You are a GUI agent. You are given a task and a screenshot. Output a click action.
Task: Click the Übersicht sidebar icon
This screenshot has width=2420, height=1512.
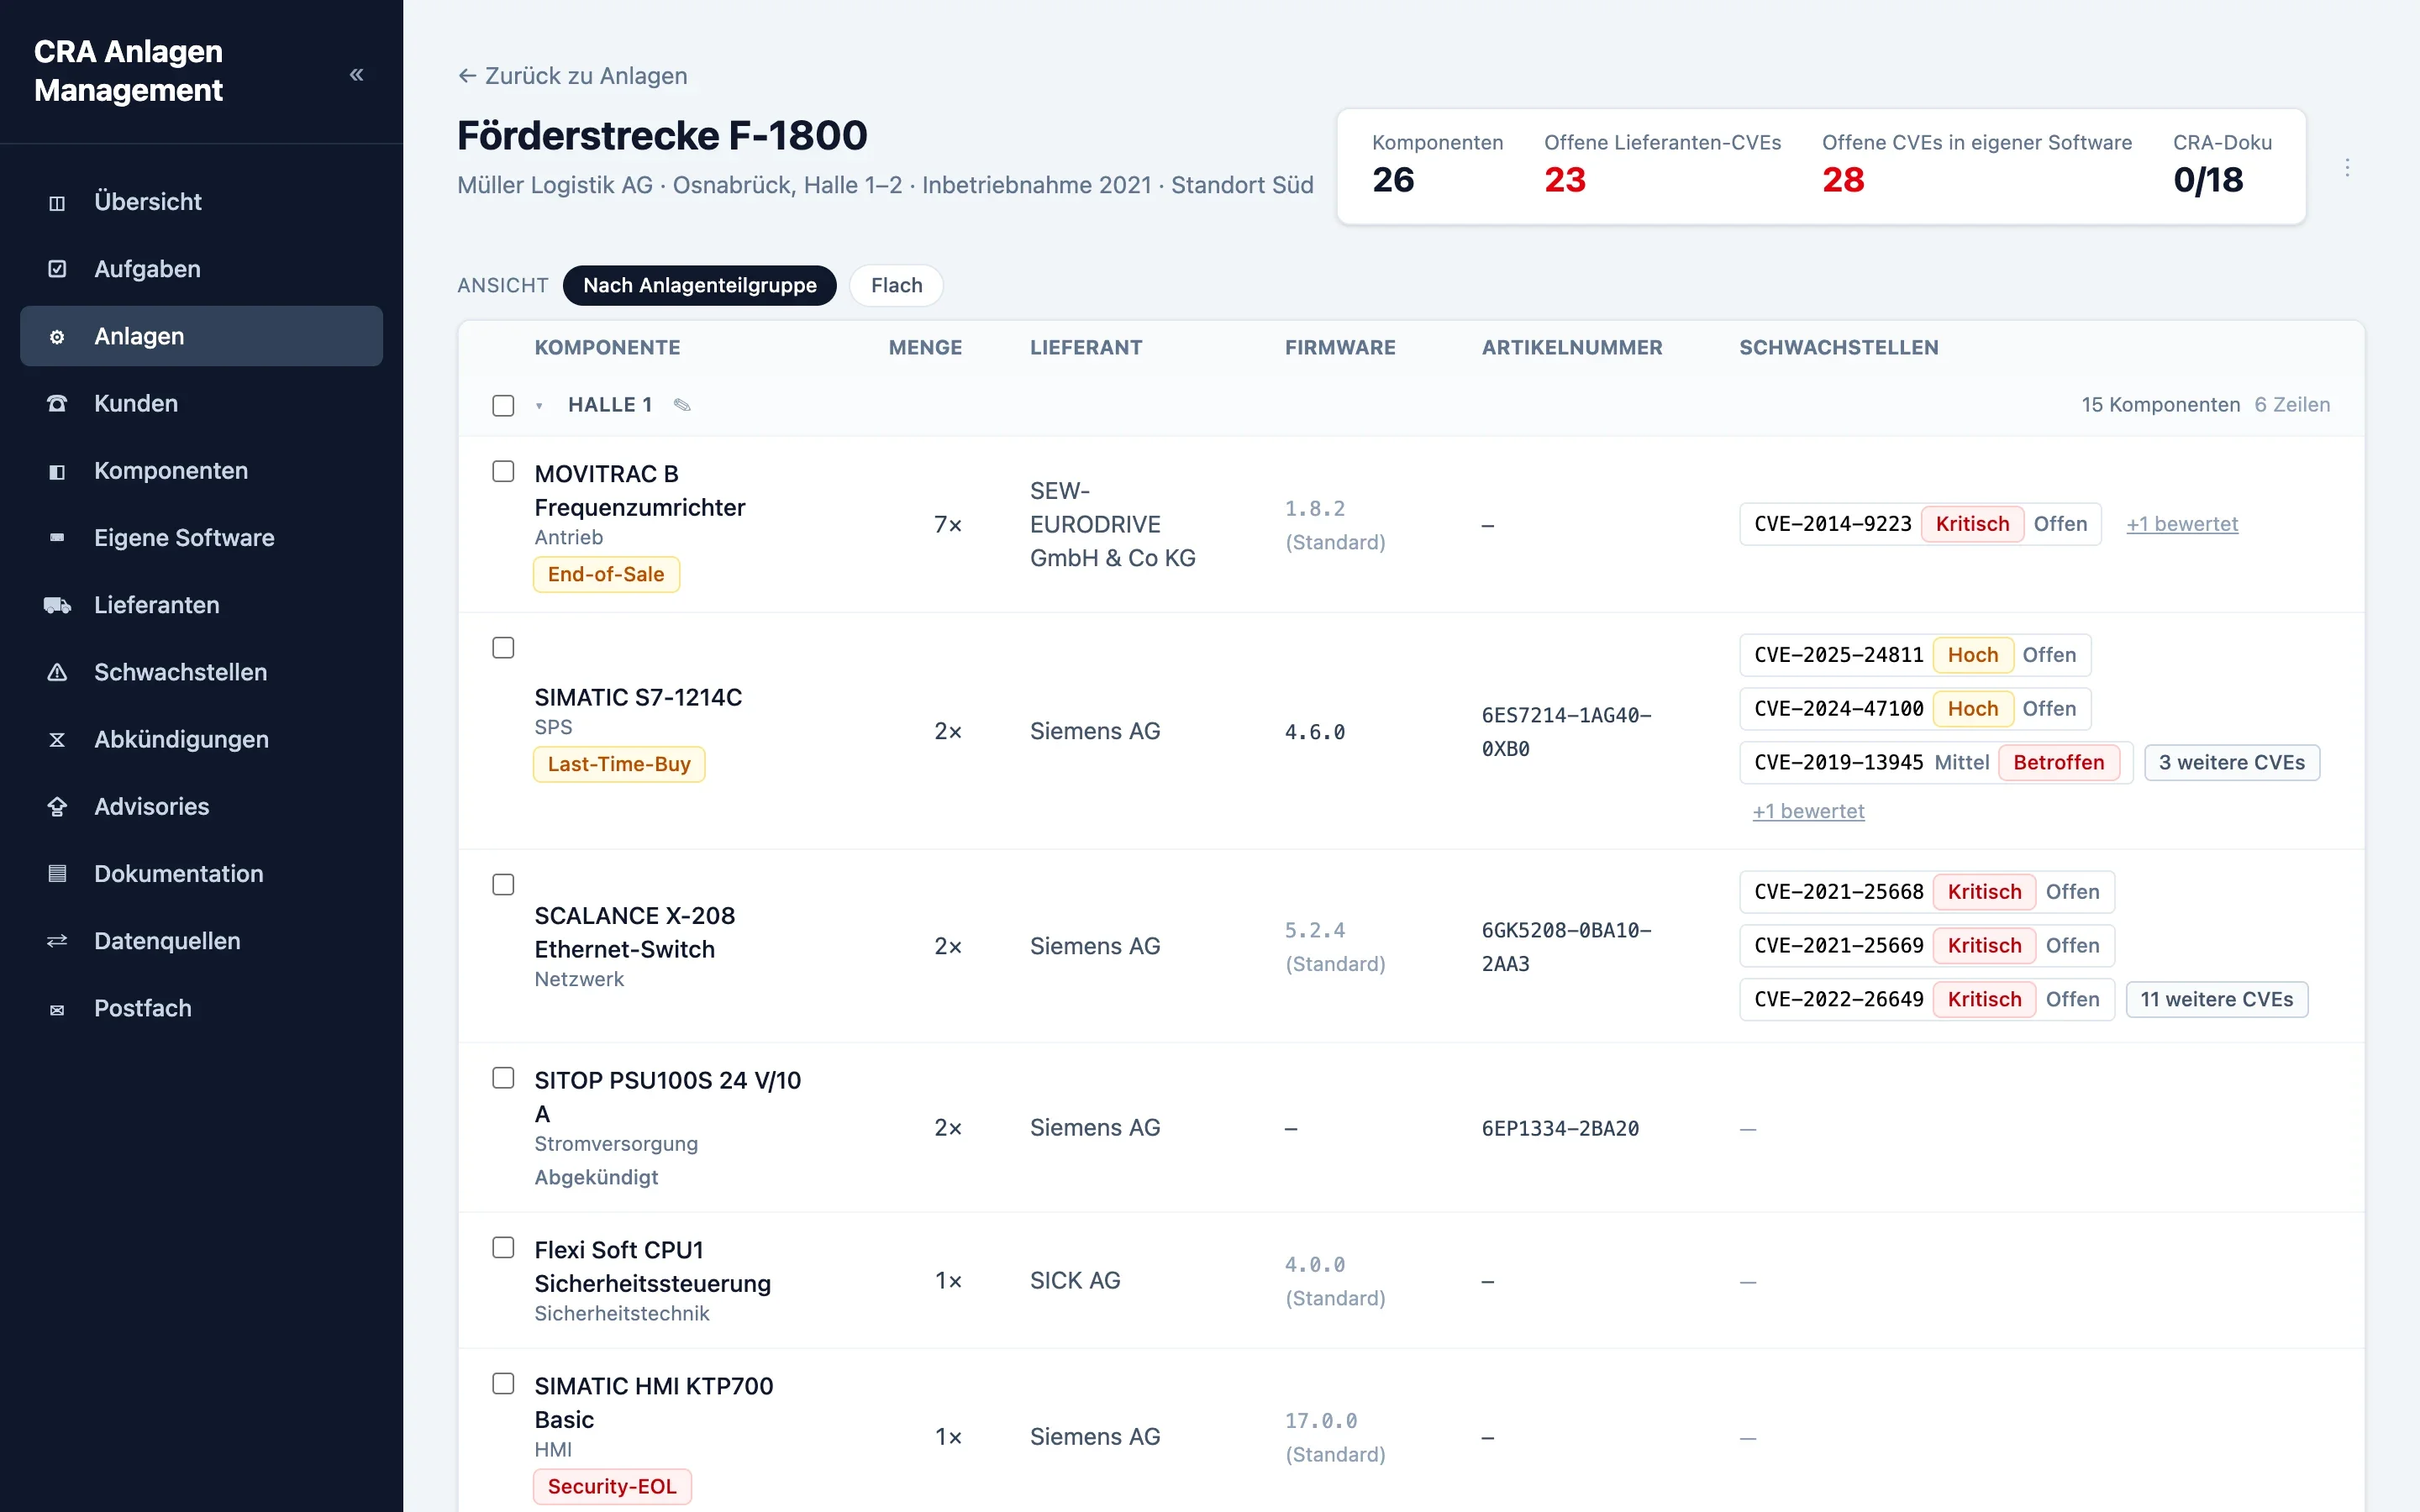click(x=57, y=203)
